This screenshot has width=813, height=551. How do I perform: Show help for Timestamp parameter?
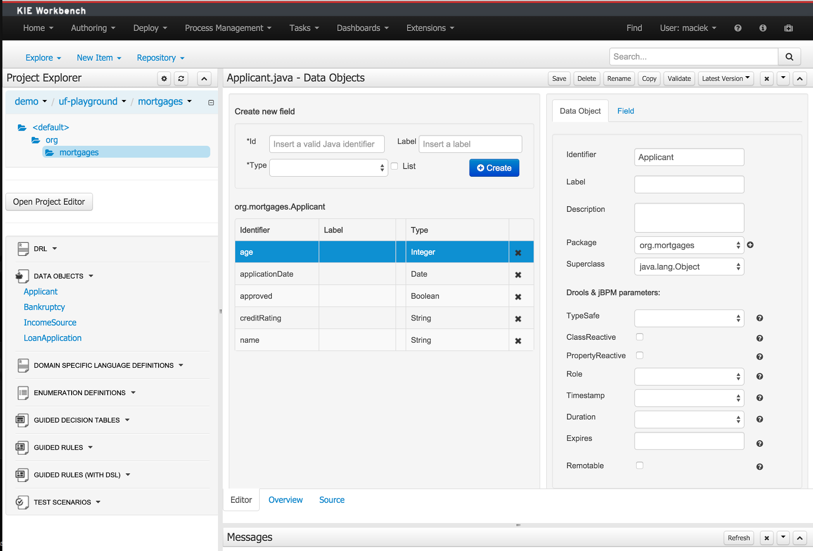tap(760, 398)
